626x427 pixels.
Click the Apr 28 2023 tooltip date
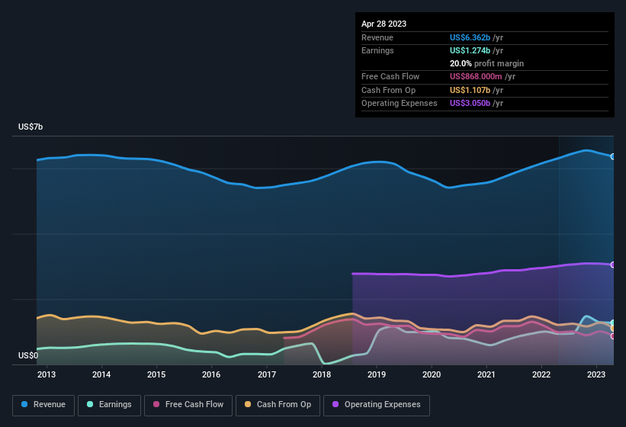pos(384,24)
